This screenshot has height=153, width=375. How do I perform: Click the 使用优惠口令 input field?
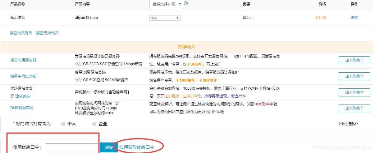coord(71,147)
